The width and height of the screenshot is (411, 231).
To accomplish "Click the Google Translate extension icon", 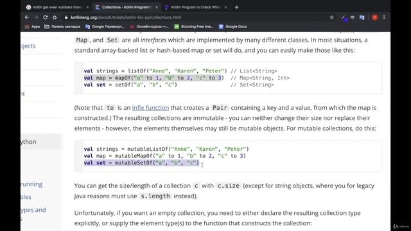I will pyautogui.click(x=362, y=17).
